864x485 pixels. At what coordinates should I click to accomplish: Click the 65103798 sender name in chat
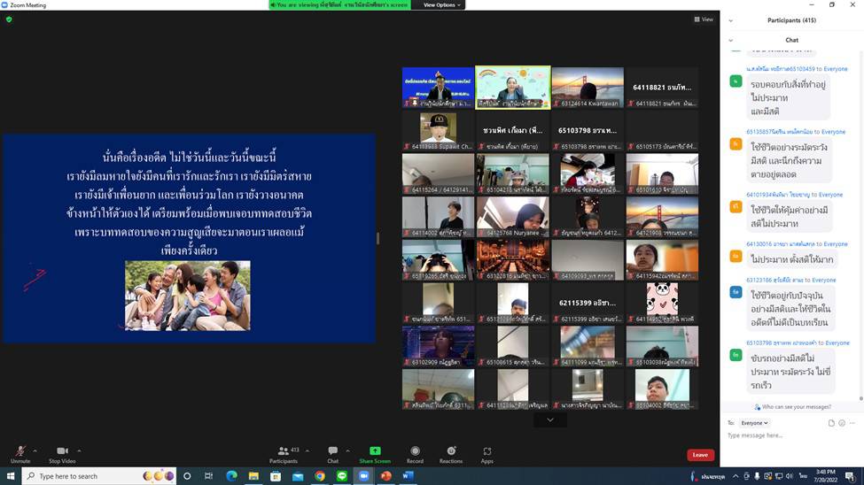[782, 343]
